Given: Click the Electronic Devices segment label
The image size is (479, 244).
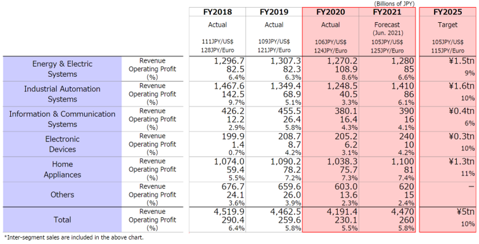Looking at the screenshot, I should (62, 144).
